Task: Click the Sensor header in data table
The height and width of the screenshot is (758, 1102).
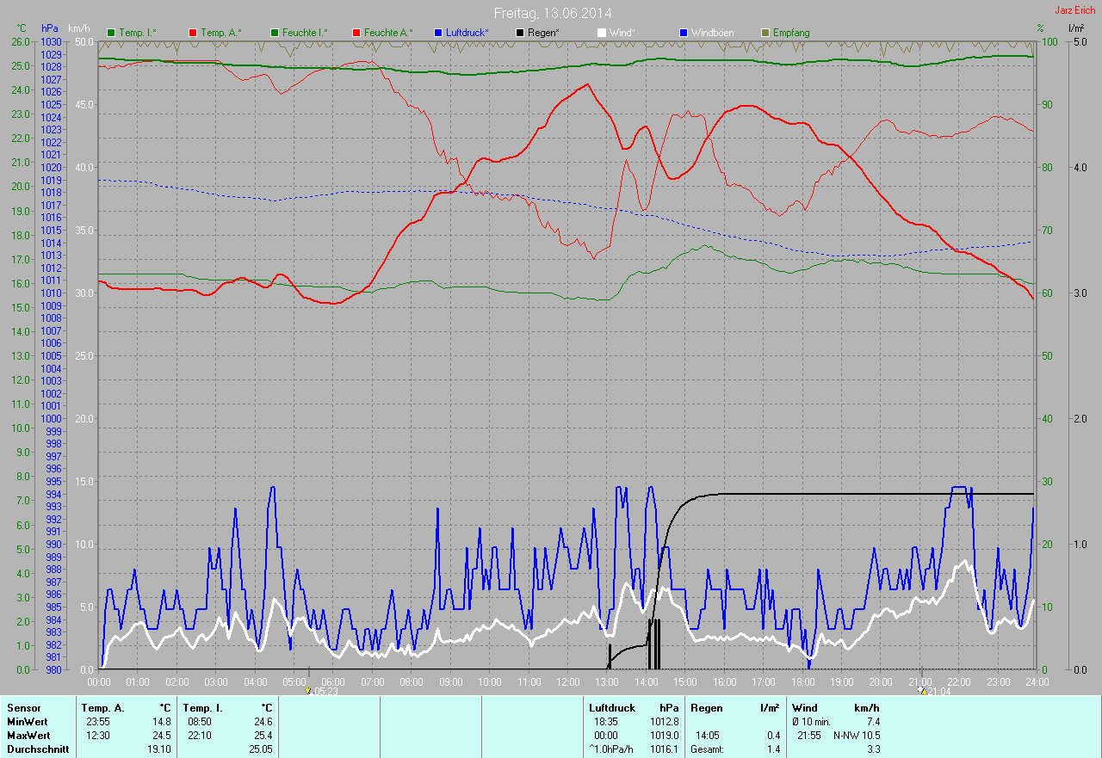Action: [23, 708]
